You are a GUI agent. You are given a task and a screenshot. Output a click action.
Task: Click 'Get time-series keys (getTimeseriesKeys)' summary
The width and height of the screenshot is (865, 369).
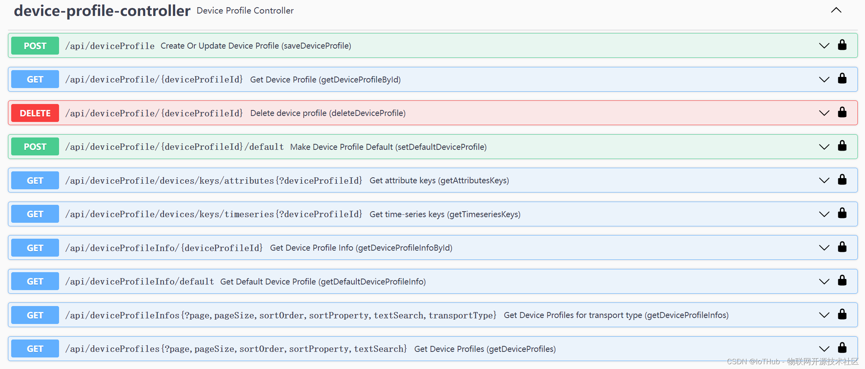tap(445, 214)
